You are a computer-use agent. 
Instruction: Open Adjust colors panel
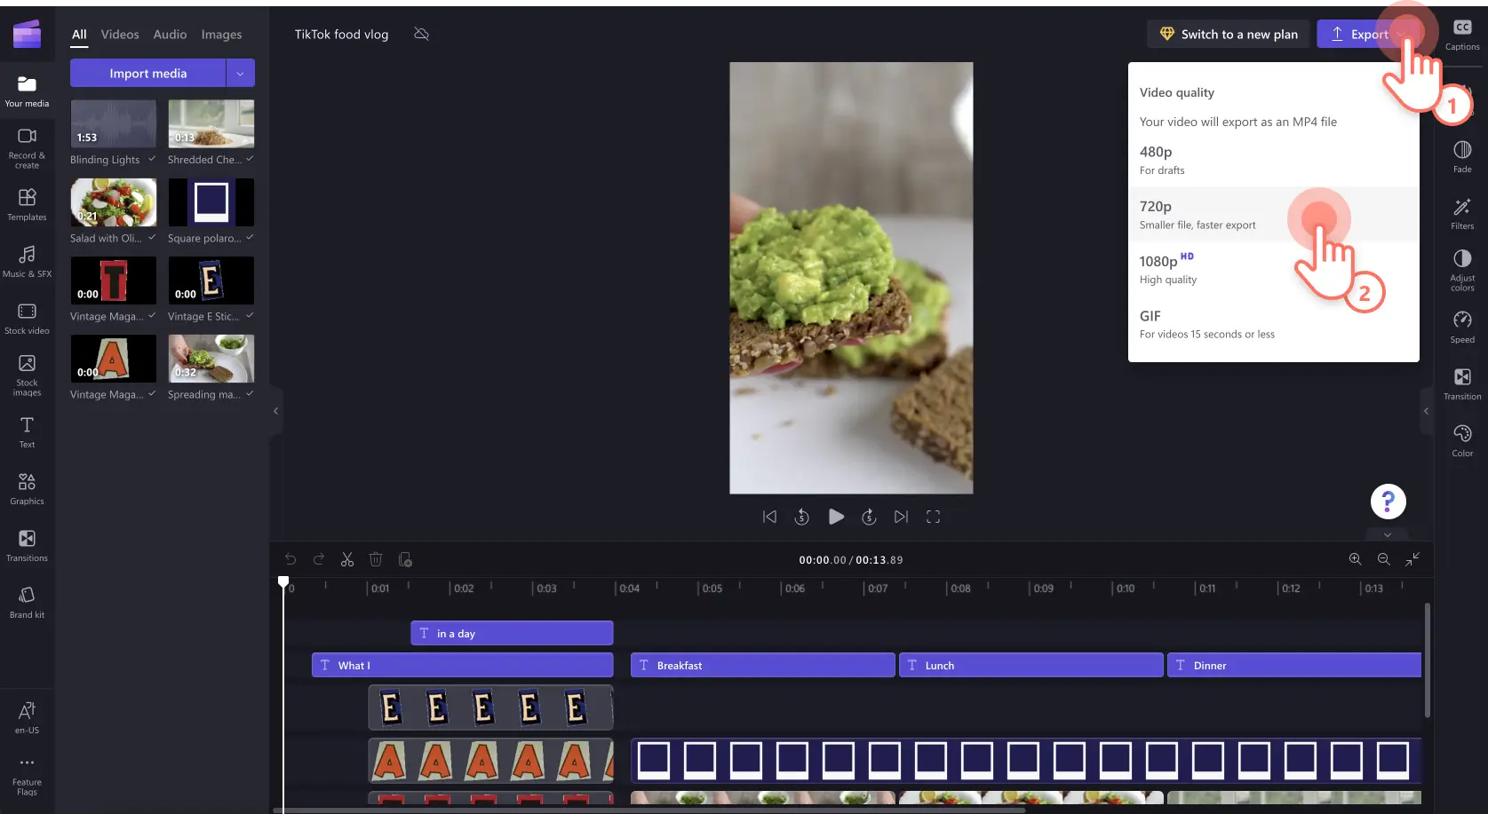coord(1462,270)
